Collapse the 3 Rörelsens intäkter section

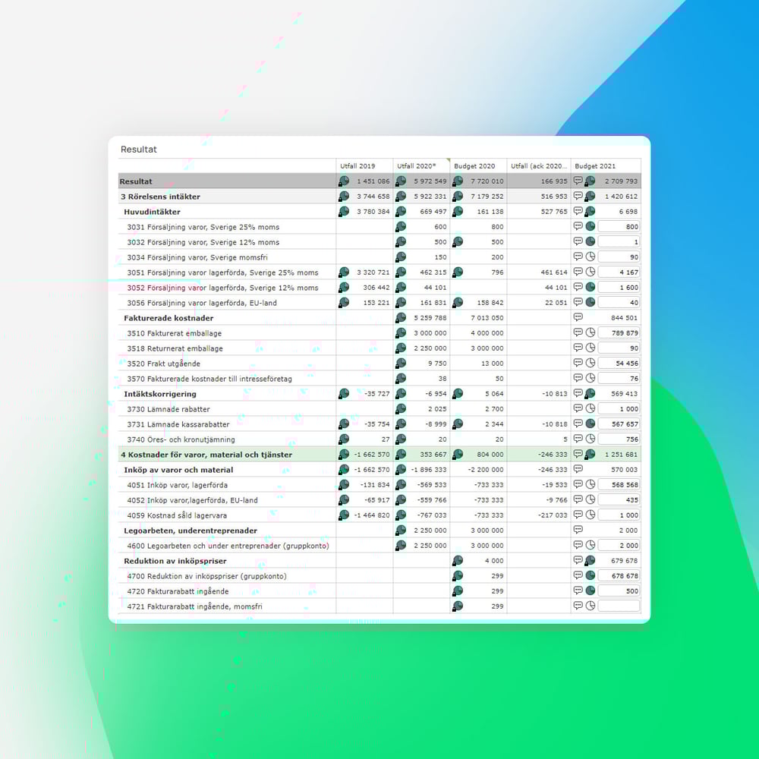tap(160, 197)
